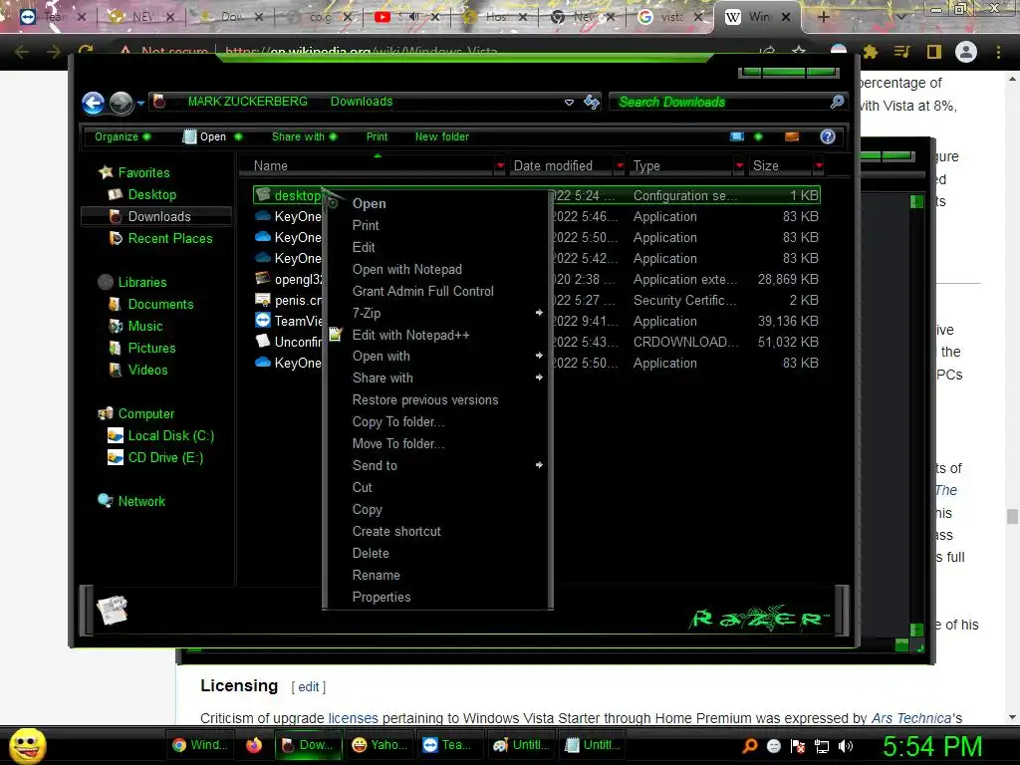Open Yahoo window from the taskbar

click(380, 745)
